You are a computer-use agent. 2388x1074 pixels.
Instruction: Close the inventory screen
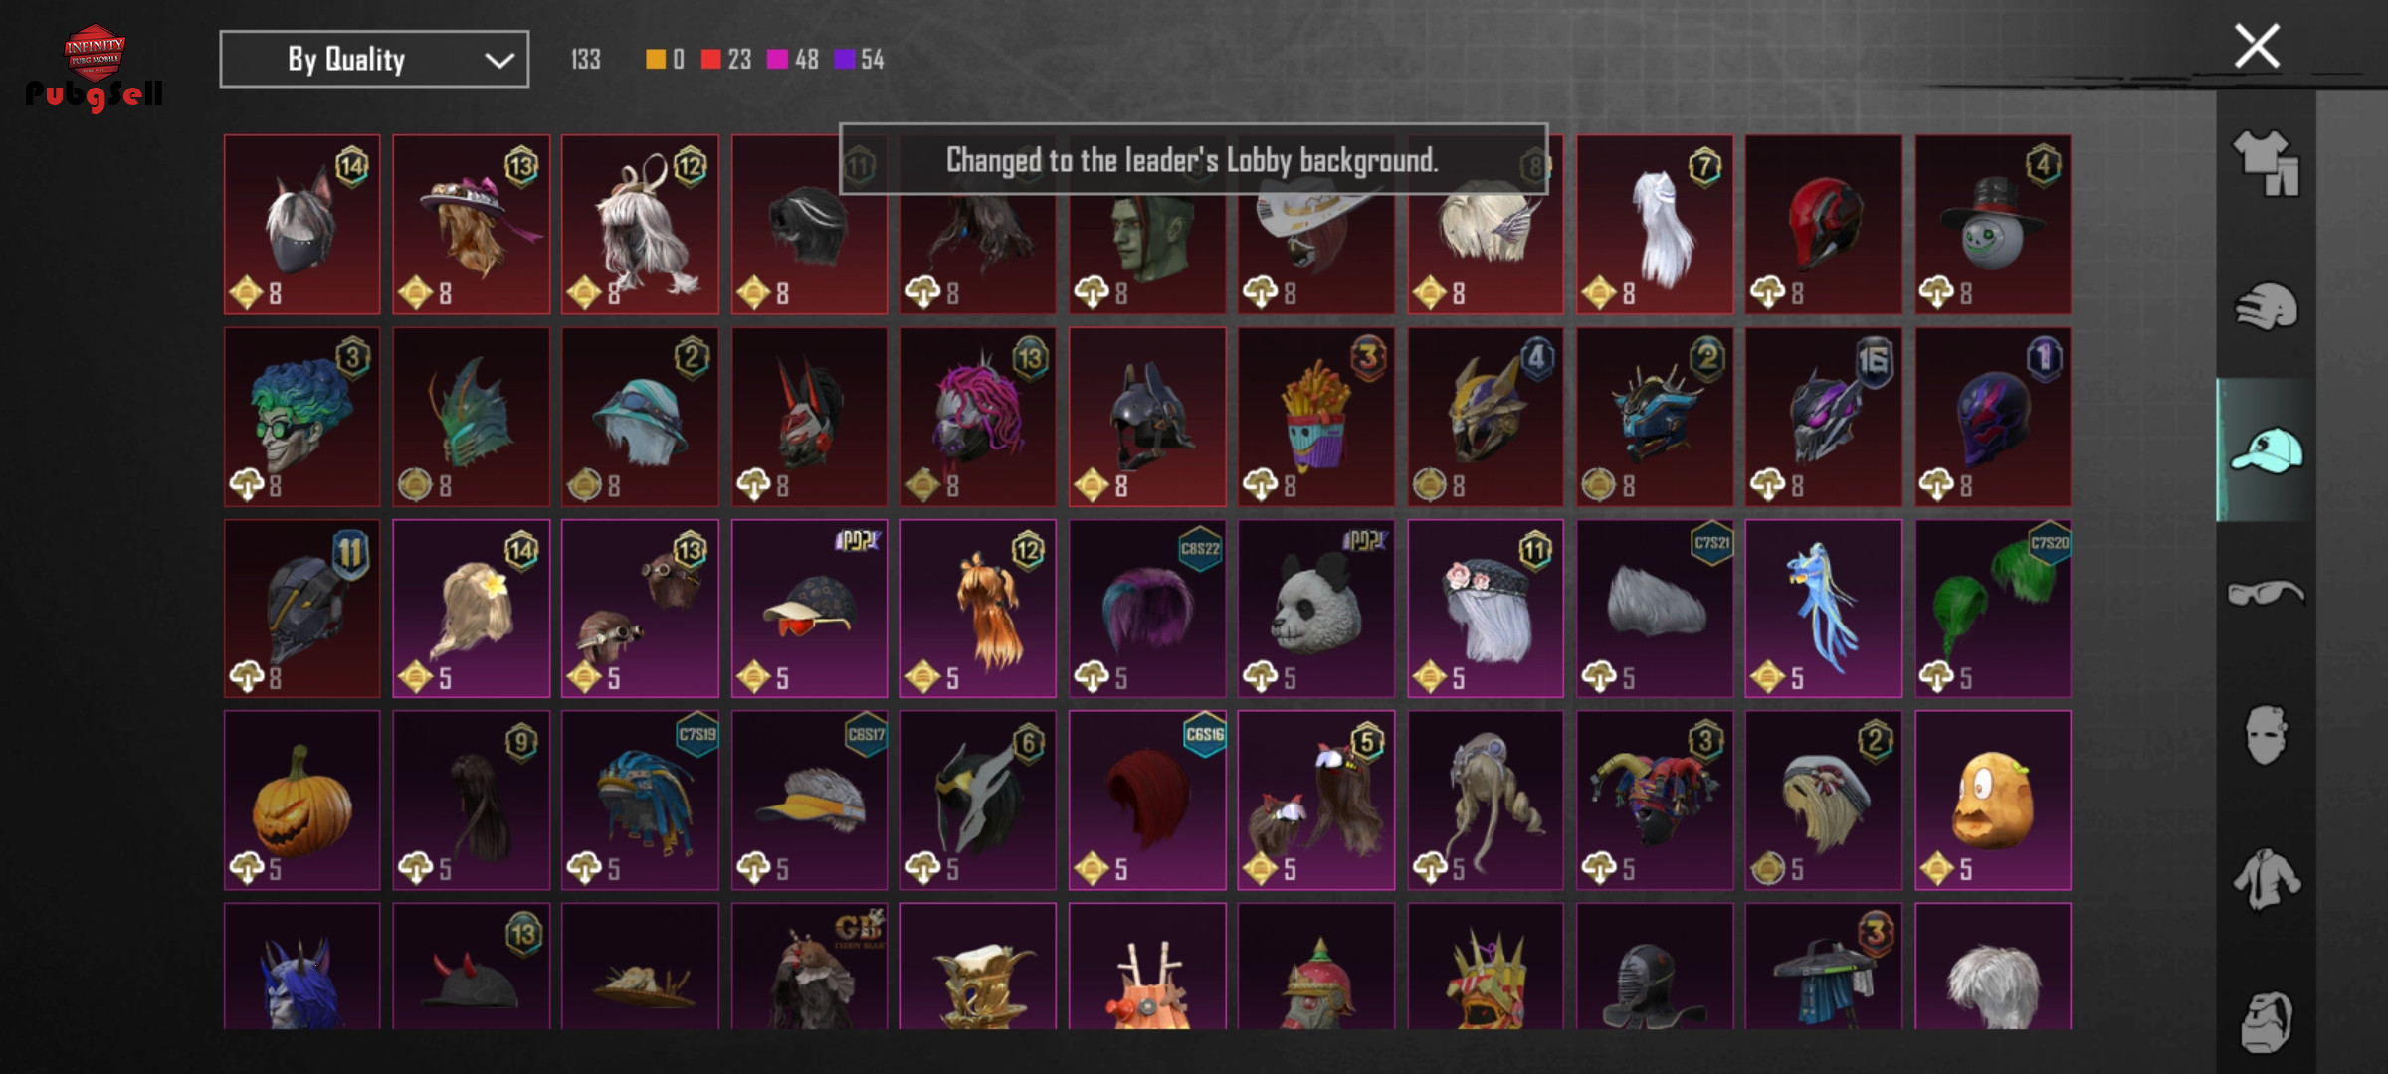[x=2257, y=46]
